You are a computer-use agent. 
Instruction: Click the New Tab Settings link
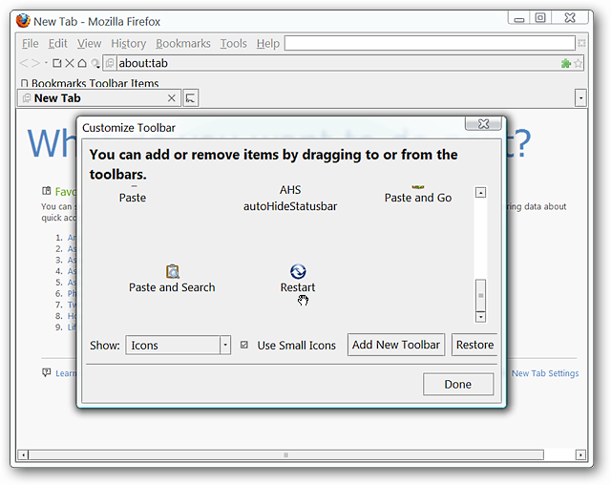click(545, 373)
